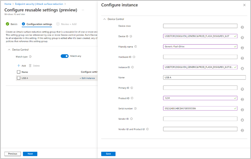
Task: Remove the Instance ID field
Action: coord(242,68)
